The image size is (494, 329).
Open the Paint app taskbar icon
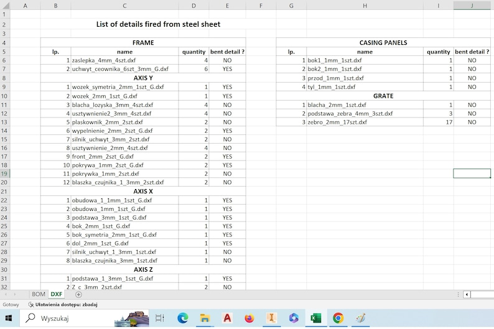tap(360, 318)
